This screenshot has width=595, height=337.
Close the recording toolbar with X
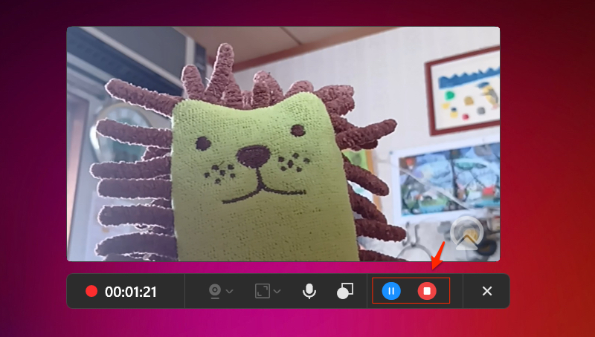point(487,291)
